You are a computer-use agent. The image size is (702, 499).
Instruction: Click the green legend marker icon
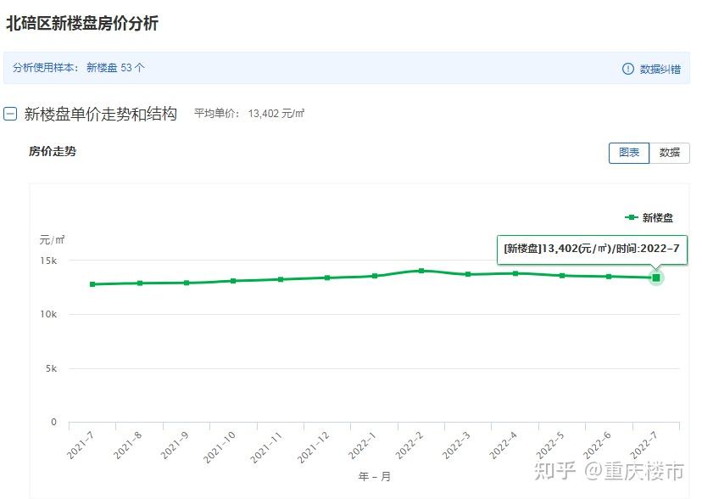(x=632, y=218)
